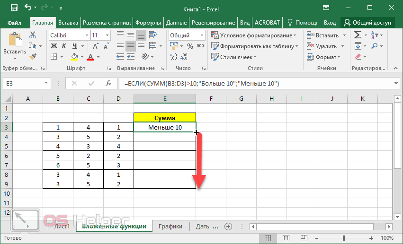403x244 pixels.
Task: Toggle center horizontal alignment
Action: [x=130, y=46]
